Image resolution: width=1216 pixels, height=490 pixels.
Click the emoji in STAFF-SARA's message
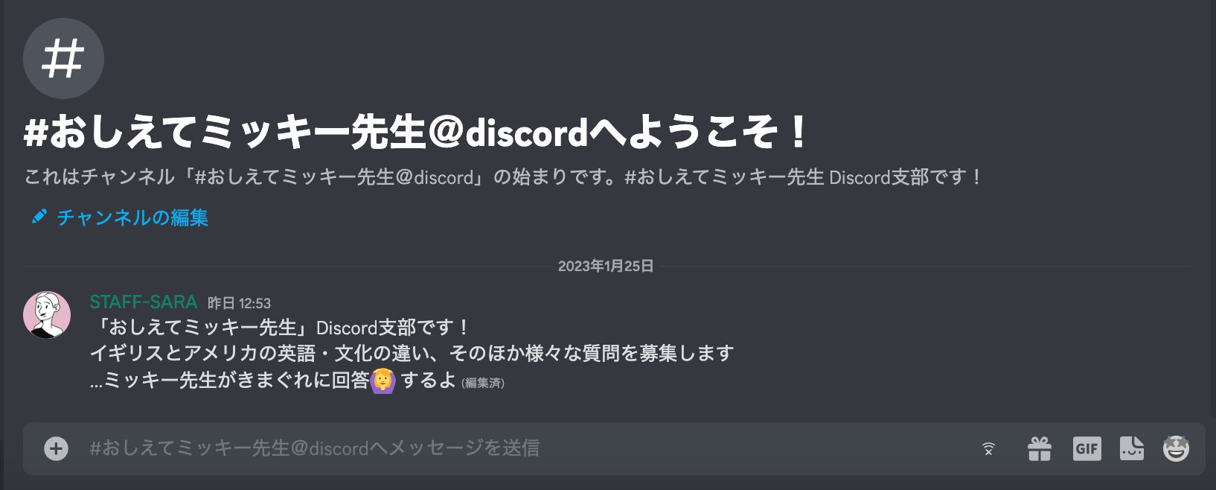(383, 381)
